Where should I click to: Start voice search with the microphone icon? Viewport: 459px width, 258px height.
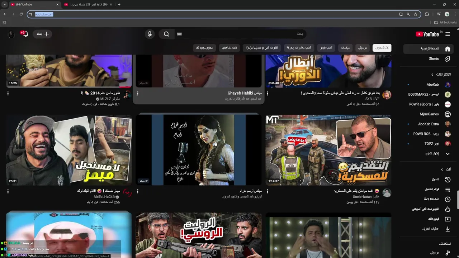[x=150, y=34]
